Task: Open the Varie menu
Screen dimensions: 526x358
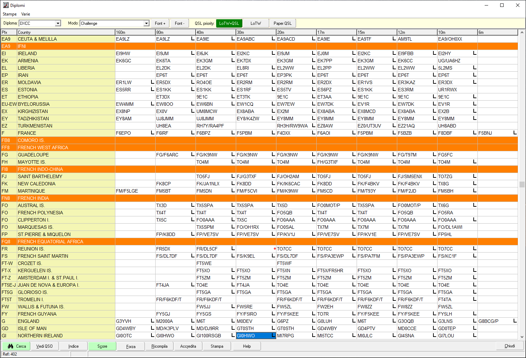Action: click(x=25, y=14)
